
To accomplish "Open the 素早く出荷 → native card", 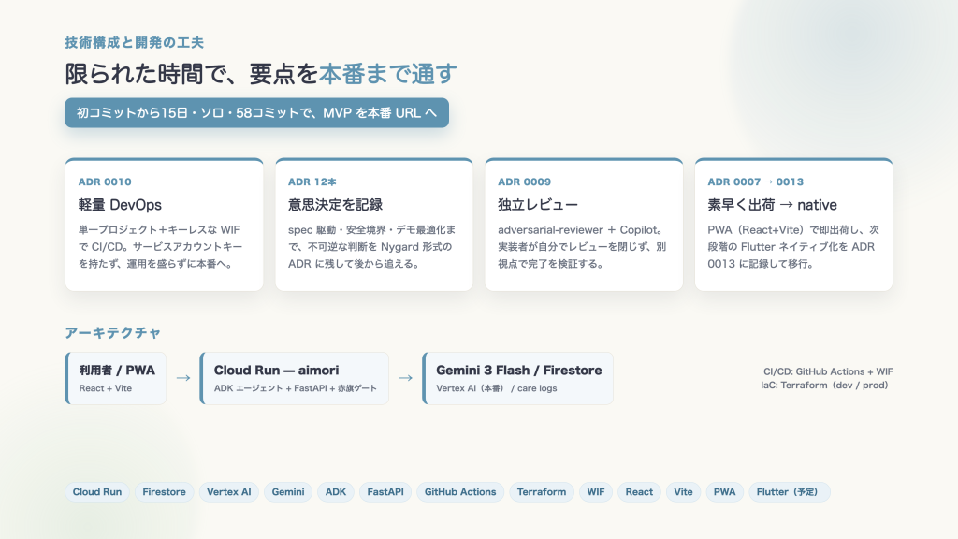I will coord(793,225).
